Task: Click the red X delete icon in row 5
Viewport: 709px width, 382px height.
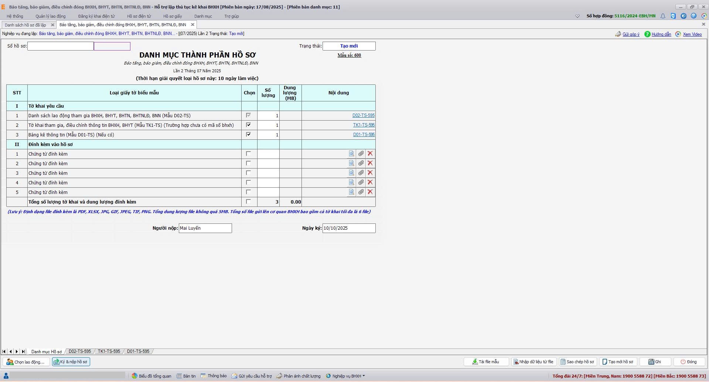Action: (370, 192)
